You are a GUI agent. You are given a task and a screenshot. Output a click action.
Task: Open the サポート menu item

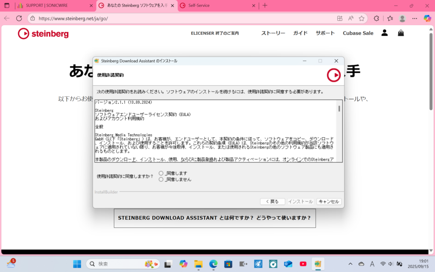click(325, 33)
